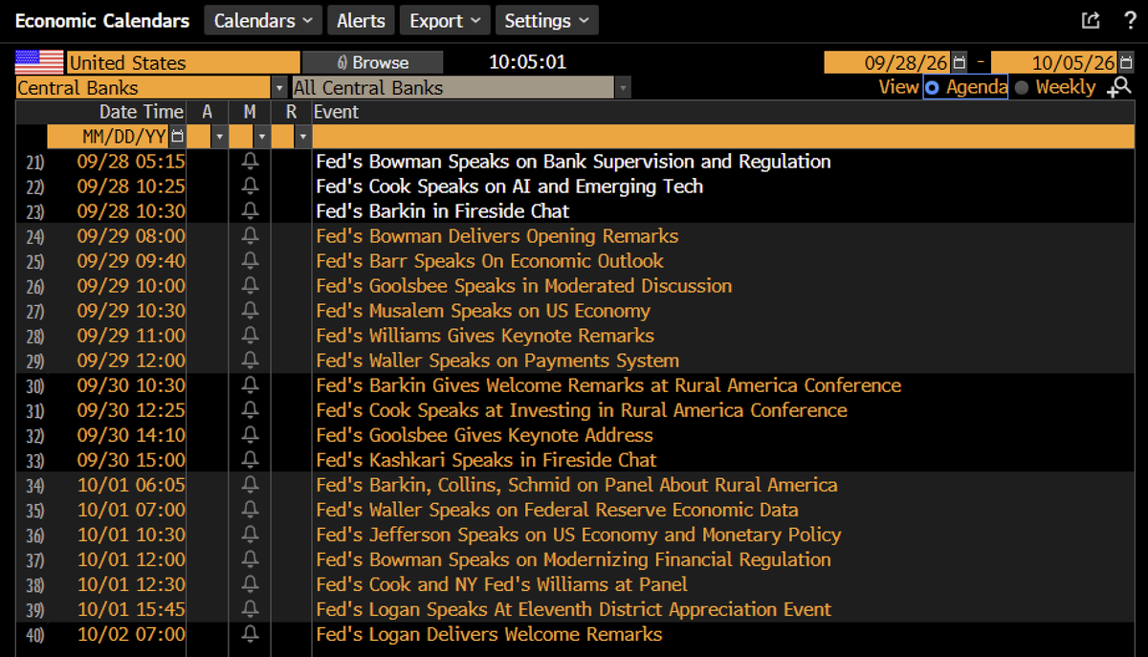This screenshot has height=657, width=1148.
Task: Set alert bell for Barkin Welcome Remarks
Action: pyautogui.click(x=250, y=385)
